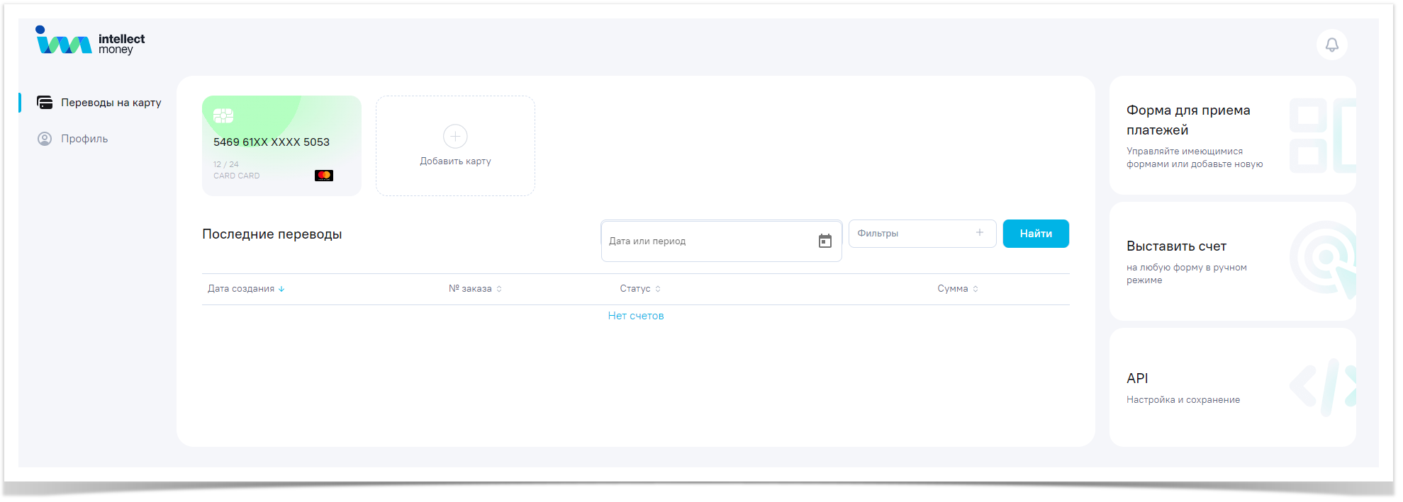Screen dimensions: 1403x502
Task: Click the card chip icon
Action: coord(223,116)
